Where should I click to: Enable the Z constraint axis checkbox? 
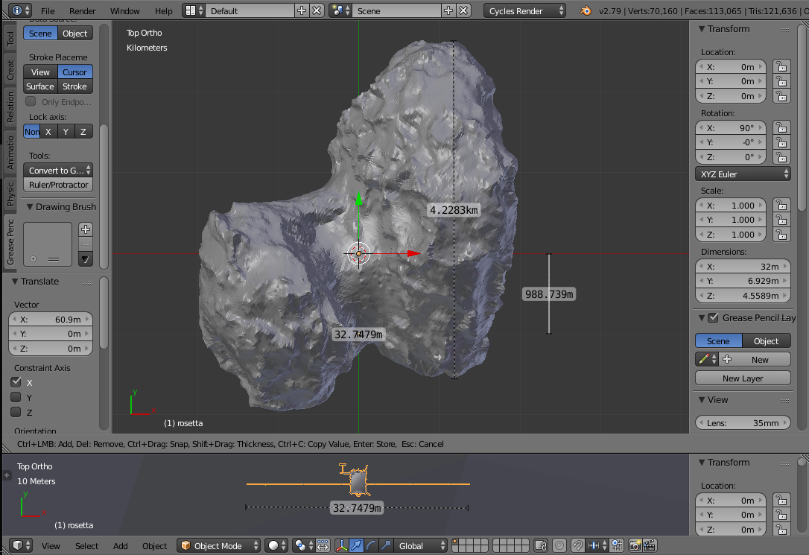pos(16,412)
